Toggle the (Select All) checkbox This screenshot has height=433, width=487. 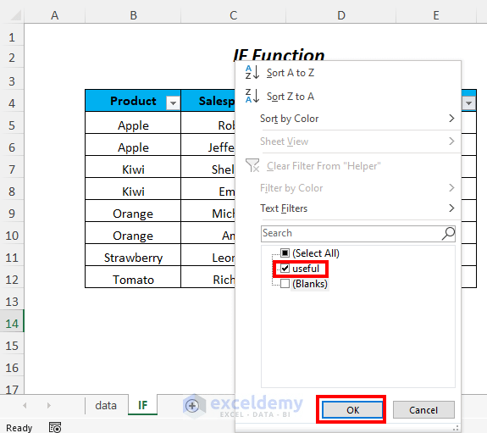285,253
